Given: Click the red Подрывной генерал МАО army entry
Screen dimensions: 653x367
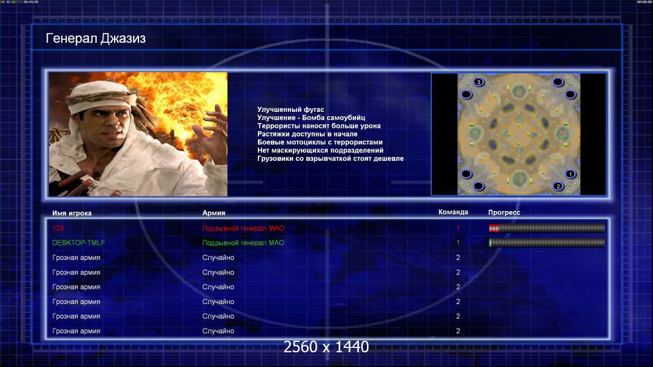Looking at the screenshot, I should pyautogui.click(x=243, y=228).
